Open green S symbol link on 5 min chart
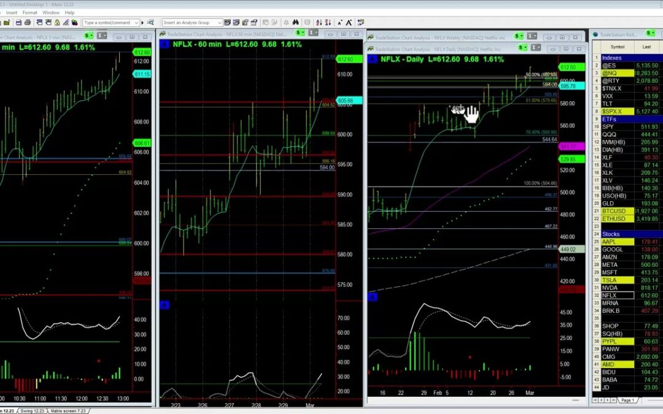 coord(88,36)
